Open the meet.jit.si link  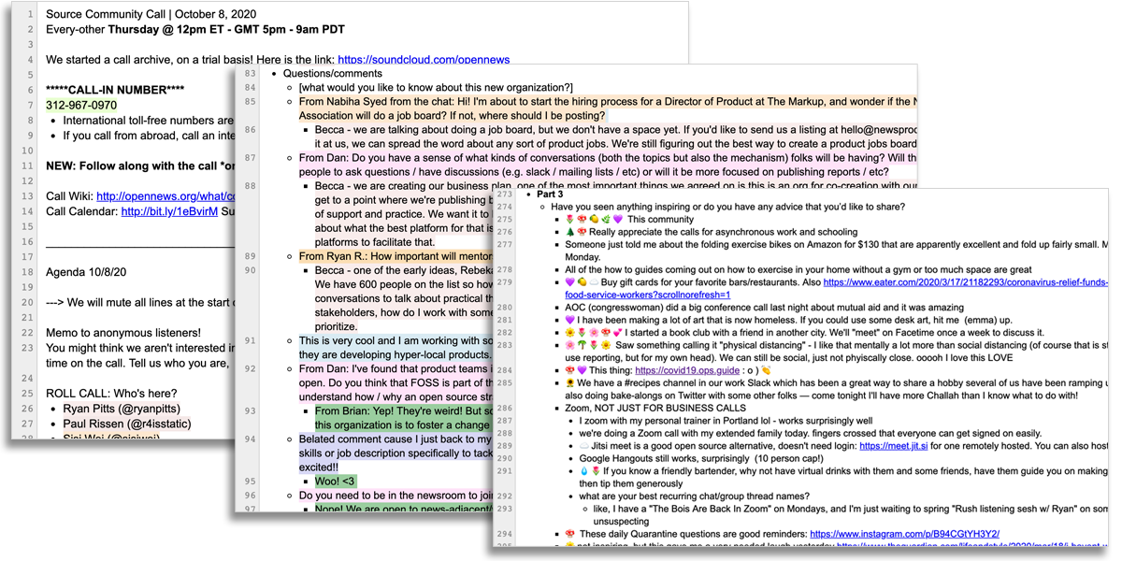[892, 446]
